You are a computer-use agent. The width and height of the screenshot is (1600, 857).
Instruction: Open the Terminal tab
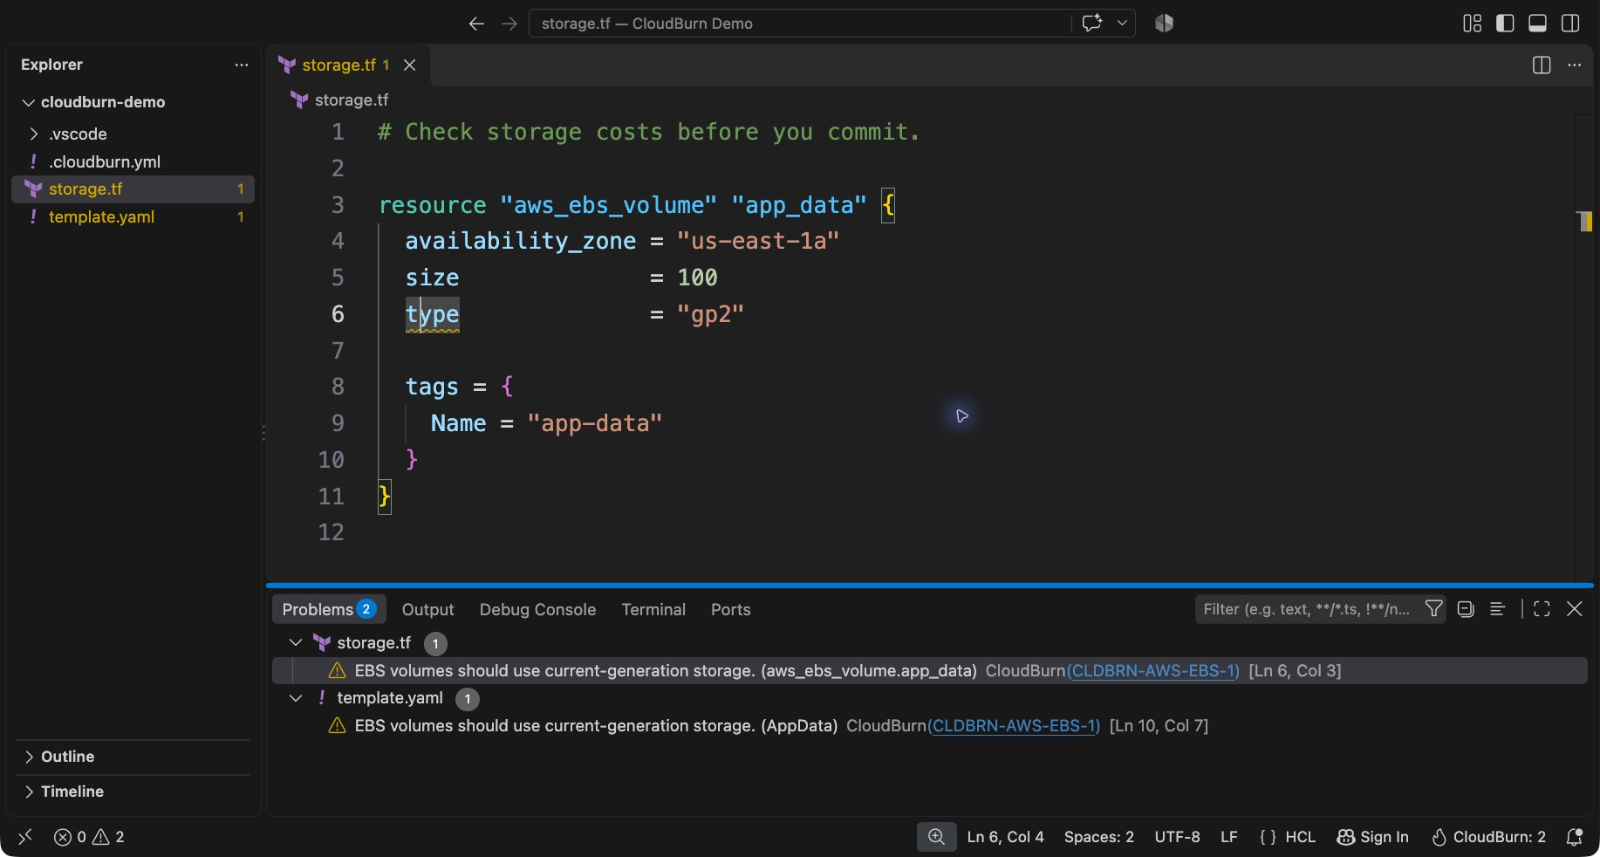click(x=653, y=609)
